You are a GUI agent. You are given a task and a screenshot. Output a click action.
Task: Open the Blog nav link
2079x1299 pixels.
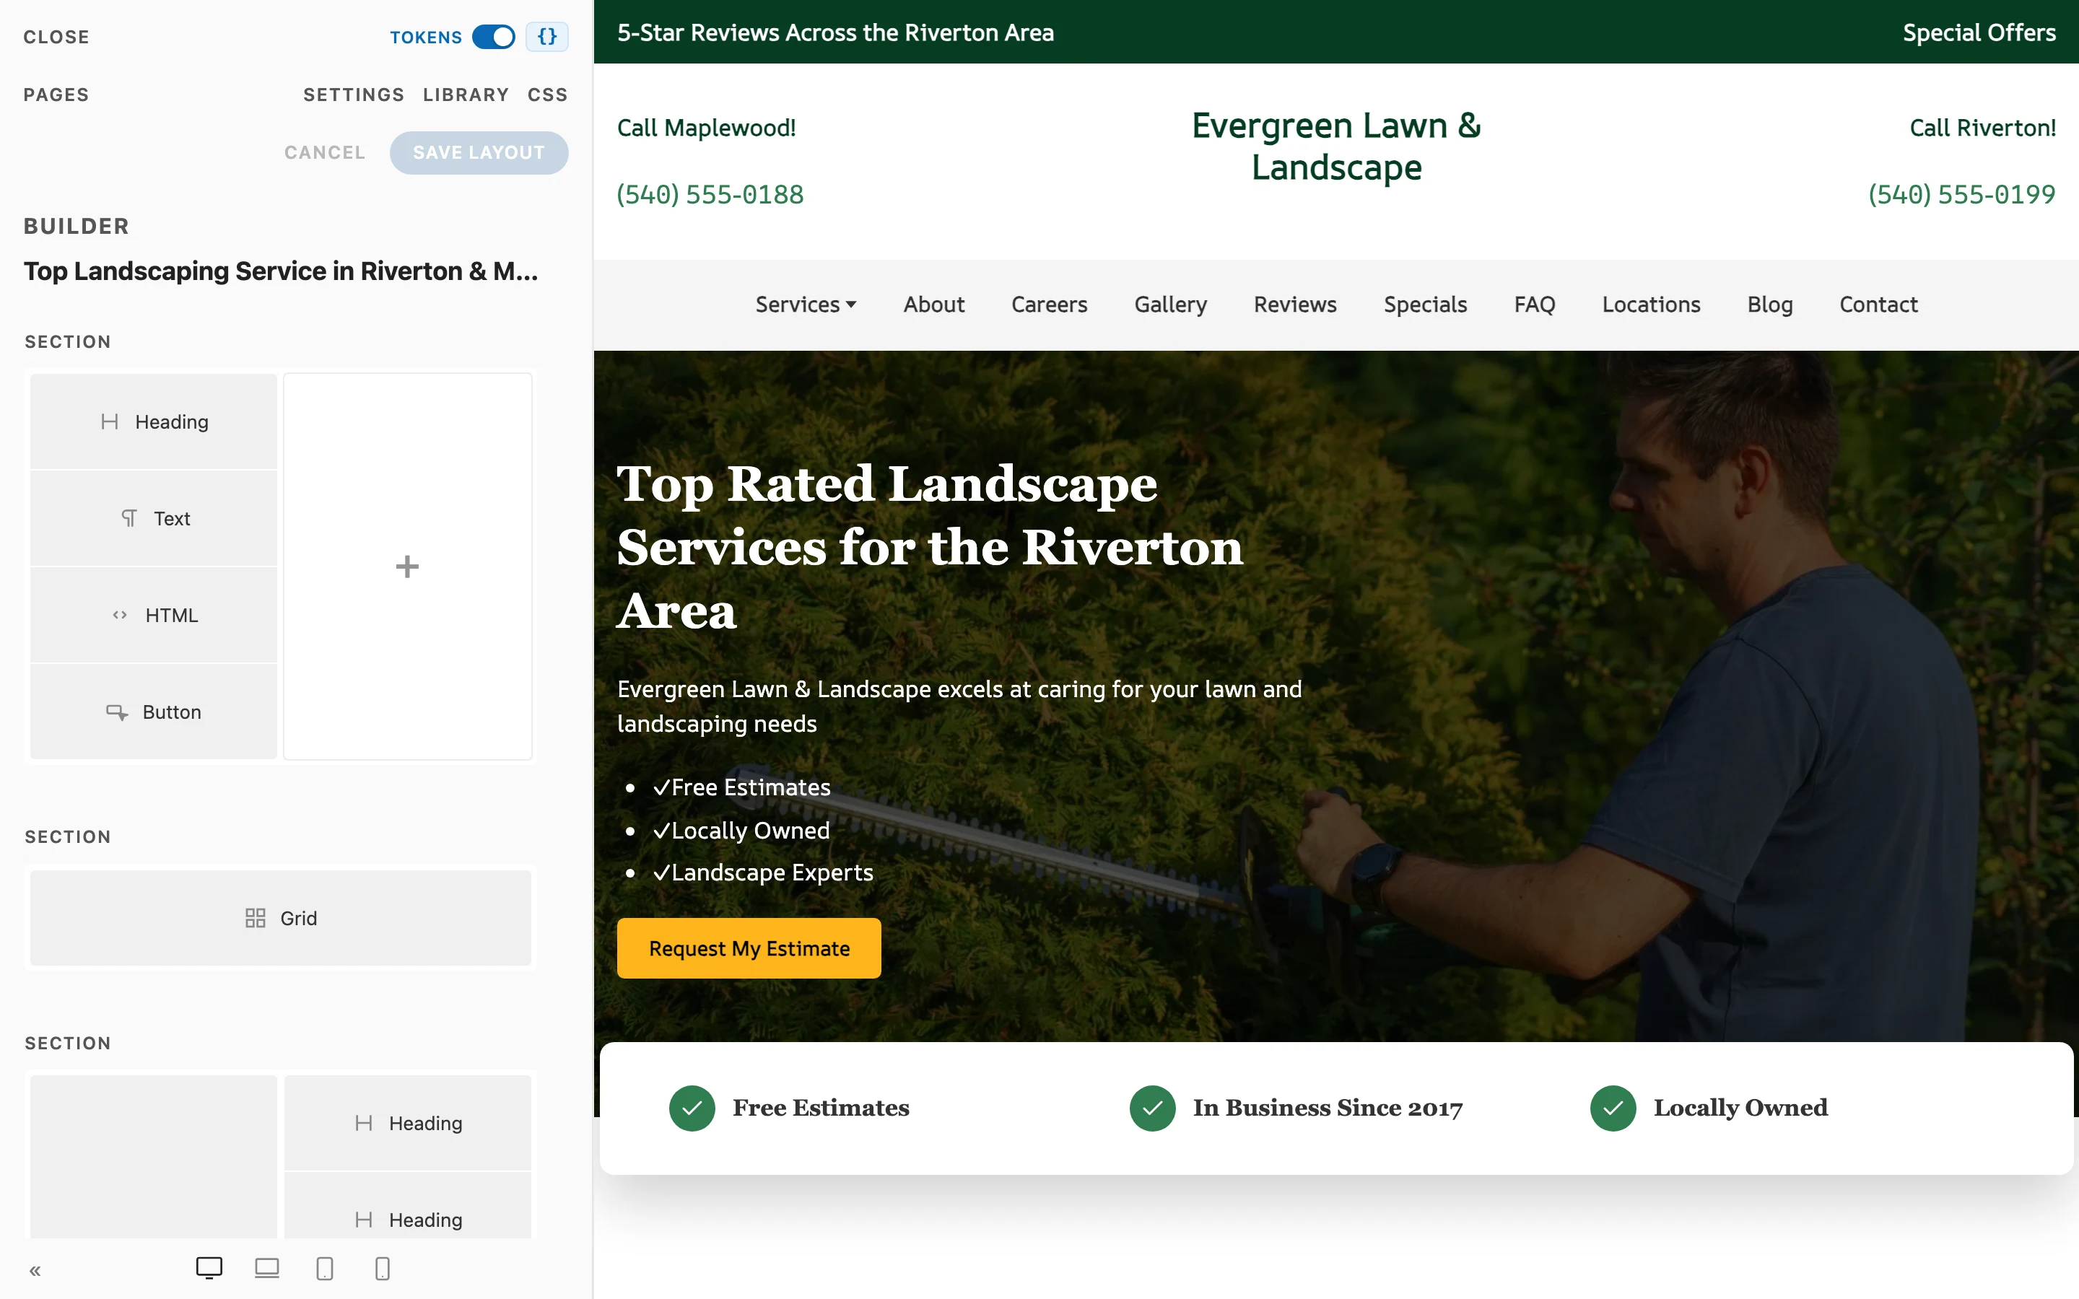pos(1770,305)
